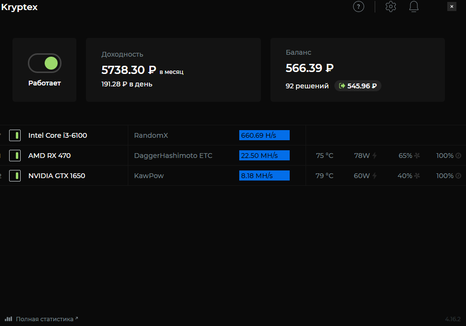466x326 pixels.
Task: Click the 78W power value
Action: point(362,156)
